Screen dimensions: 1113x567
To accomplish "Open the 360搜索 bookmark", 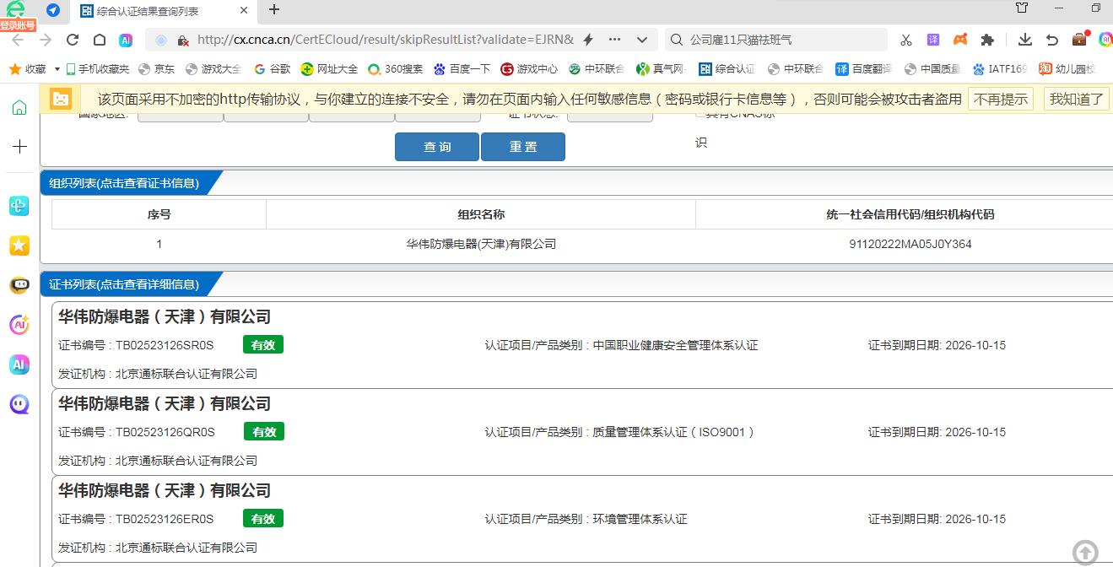I will 396,69.
